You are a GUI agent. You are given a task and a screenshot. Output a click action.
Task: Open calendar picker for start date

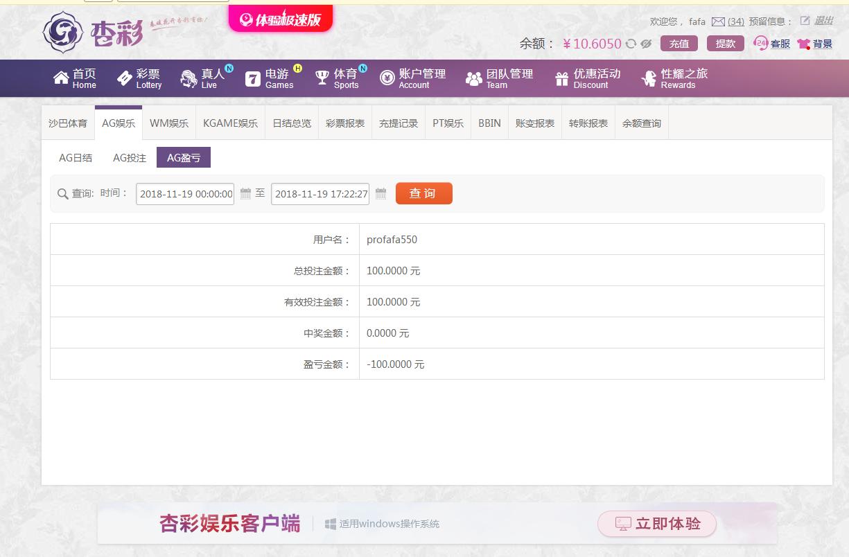coord(245,193)
